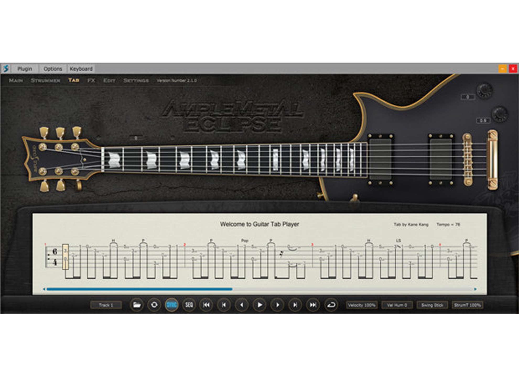Click the Velocity 100% field
This screenshot has height=377, width=519.
click(x=361, y=305)
